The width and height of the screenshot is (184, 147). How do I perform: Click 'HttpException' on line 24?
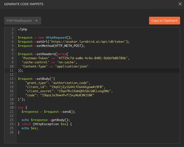[x=47, y=124]
